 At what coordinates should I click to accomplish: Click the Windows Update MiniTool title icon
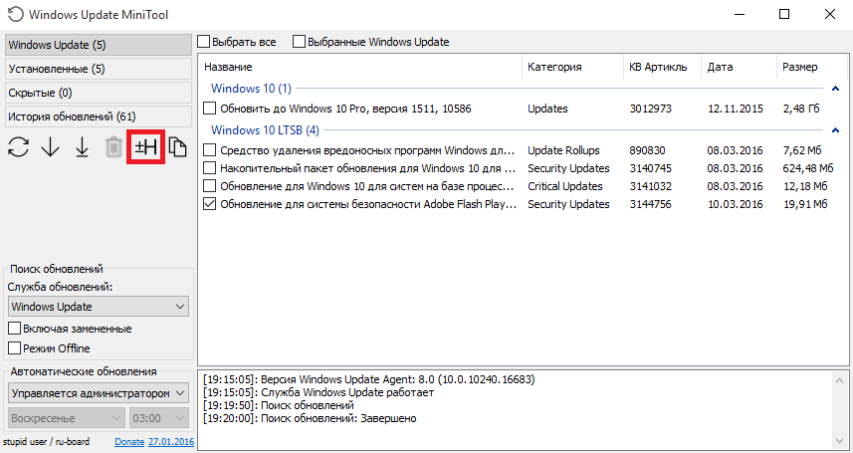pos(14,15)
